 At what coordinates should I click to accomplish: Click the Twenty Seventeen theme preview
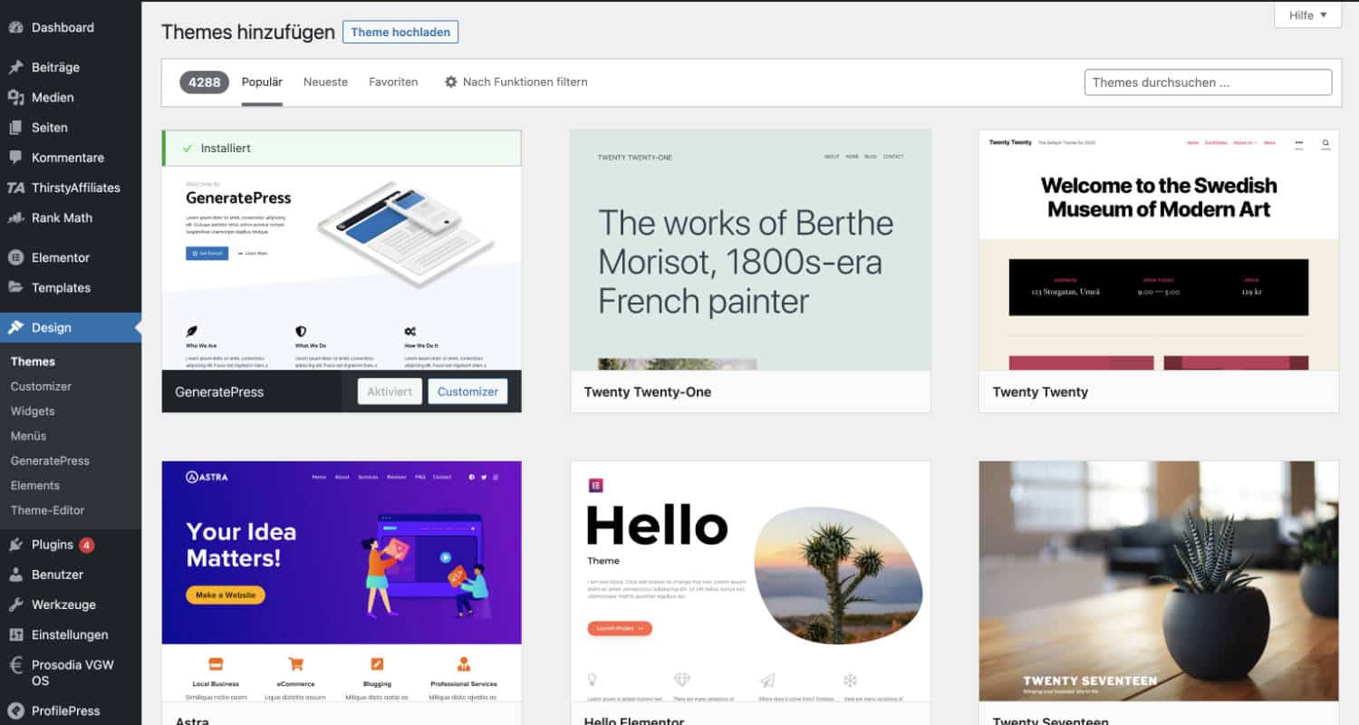1159,581
